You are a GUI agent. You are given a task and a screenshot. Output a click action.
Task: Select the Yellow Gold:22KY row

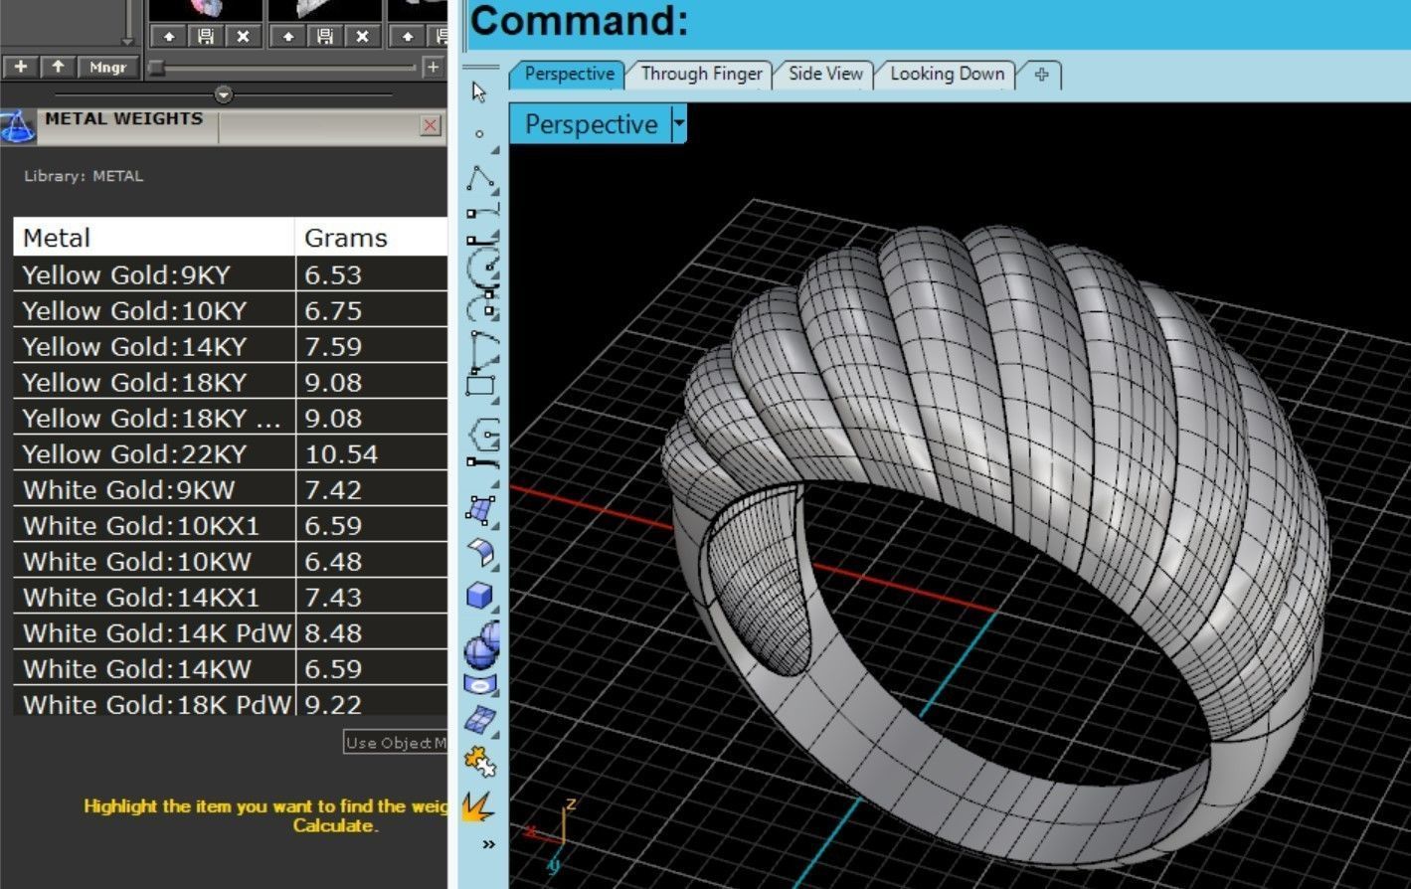click(x=231, y=453)
